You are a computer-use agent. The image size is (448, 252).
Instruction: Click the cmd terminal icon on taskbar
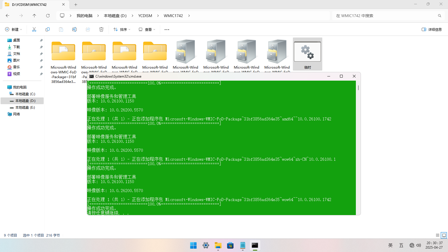[x=255, y=246]
